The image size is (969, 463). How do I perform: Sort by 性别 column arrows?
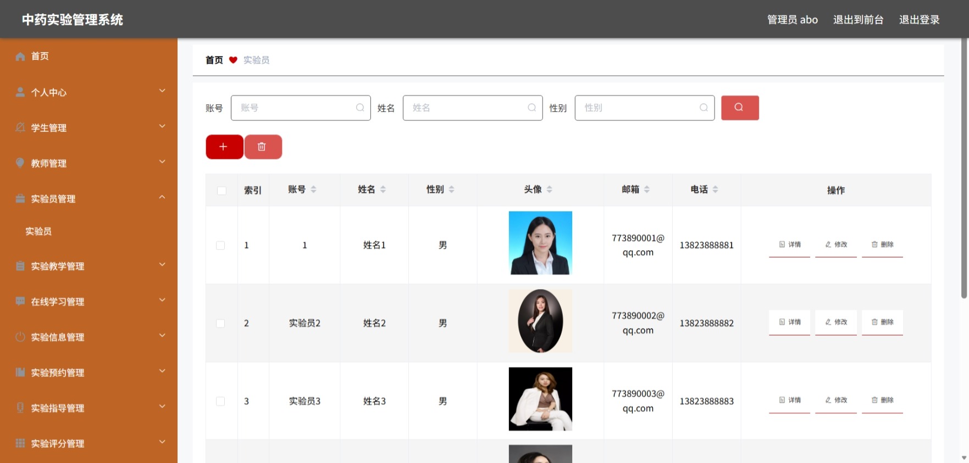[x=451, y=189]
